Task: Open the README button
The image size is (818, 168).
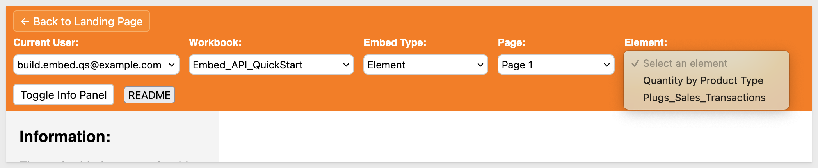Action: point(149,95)
